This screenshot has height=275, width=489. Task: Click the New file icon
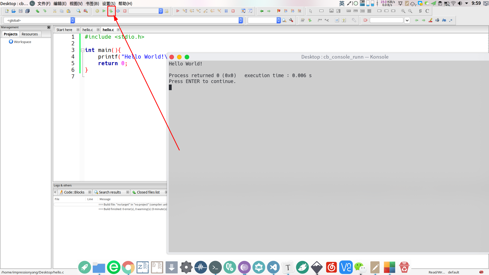(x=6, y=11)
